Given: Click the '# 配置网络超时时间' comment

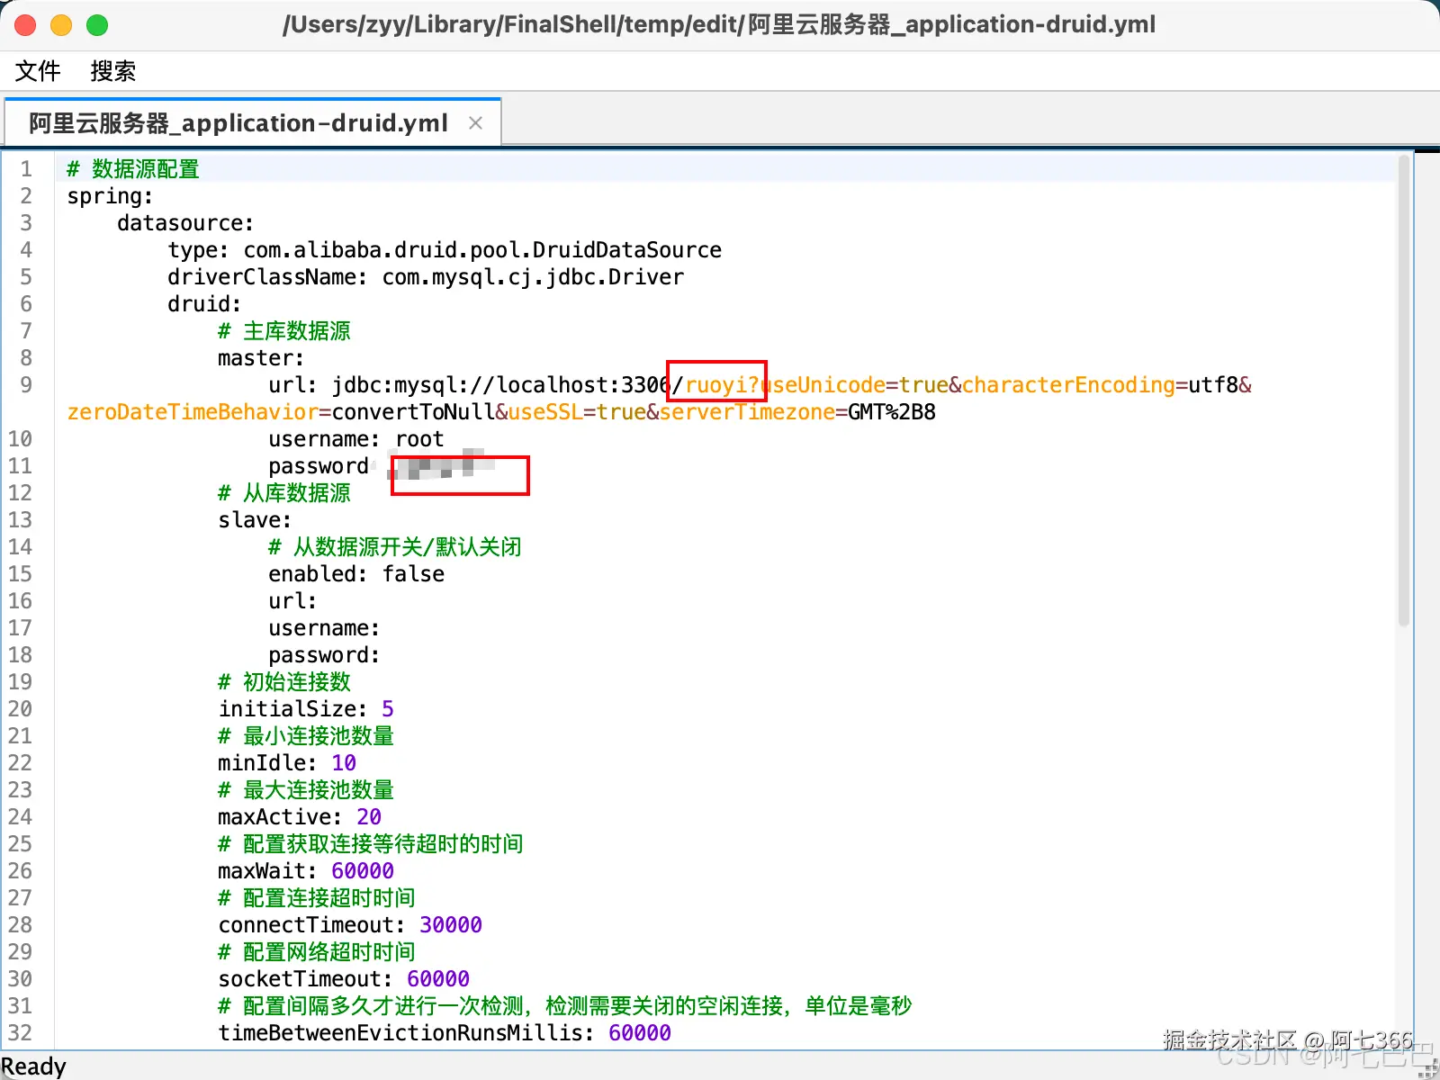Looking at the screenshot, I should click(x=317, y=952).
